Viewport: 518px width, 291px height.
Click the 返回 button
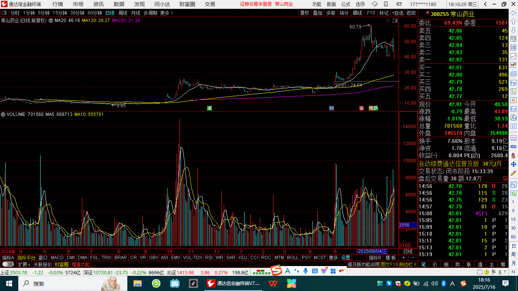click(x=411, y=13)
